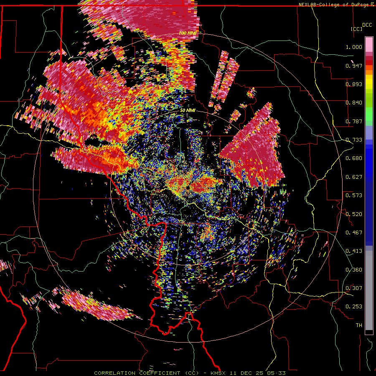Click the 0.733 scale value
This screenshot has height=376, width=376.
coord(354,140)
